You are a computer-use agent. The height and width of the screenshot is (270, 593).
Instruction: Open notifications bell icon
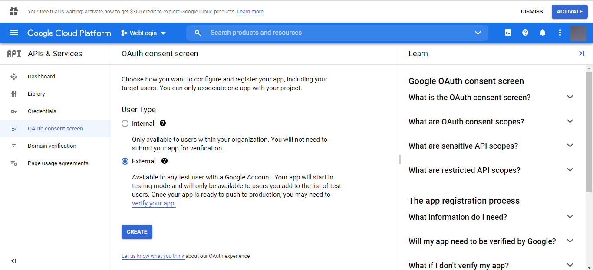click(x=543, y=33)
